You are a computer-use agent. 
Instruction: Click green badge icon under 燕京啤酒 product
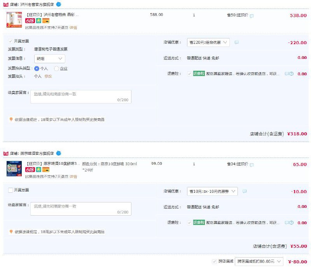pos(38,169)
